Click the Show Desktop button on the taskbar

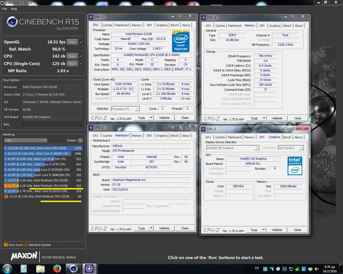click(x=341, y=269)
